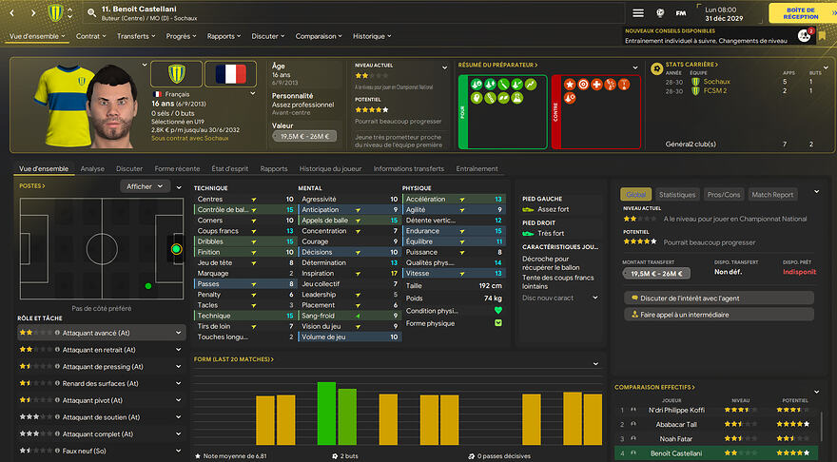The height and width of the screenshot is (462, 837).
Task: Open the search magnifier icon
Action: (91, 13)
